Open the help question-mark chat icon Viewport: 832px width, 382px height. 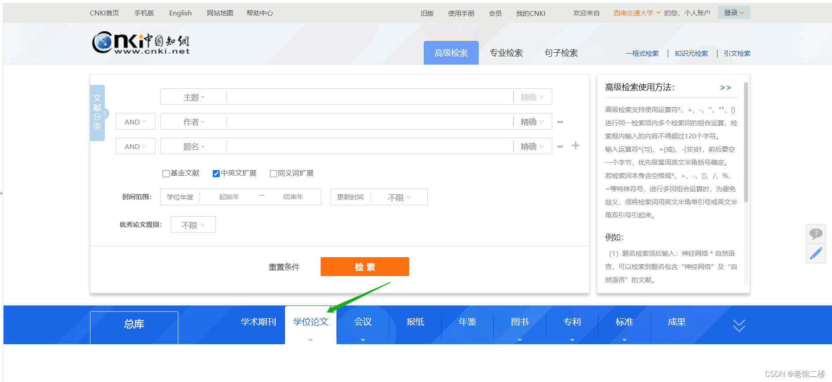pyautogui.click(x=816, y=234)
